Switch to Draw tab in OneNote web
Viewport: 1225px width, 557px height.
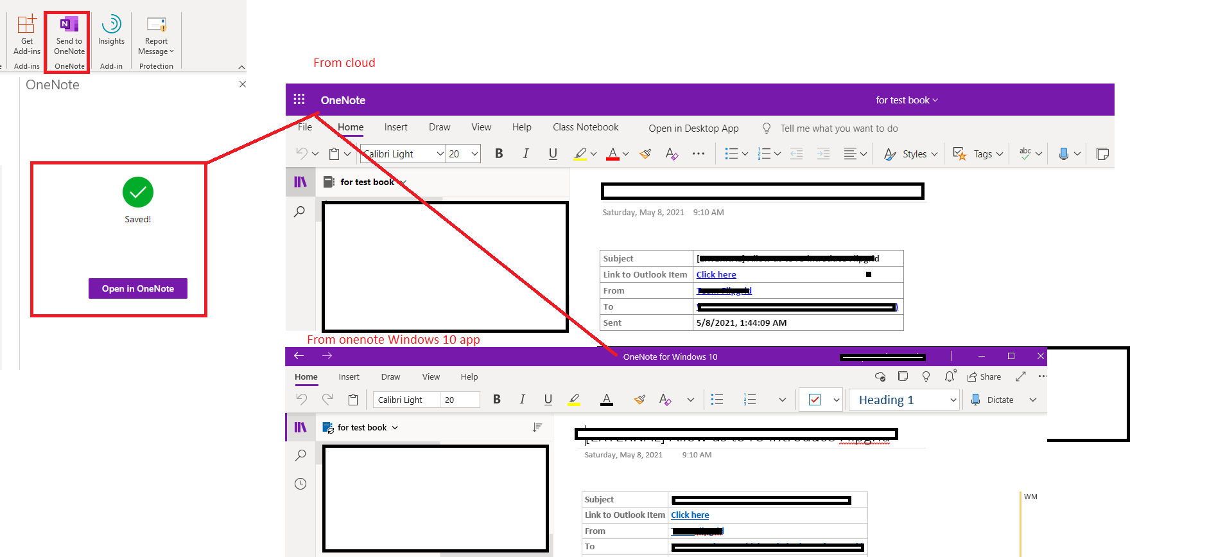point(440,127)
